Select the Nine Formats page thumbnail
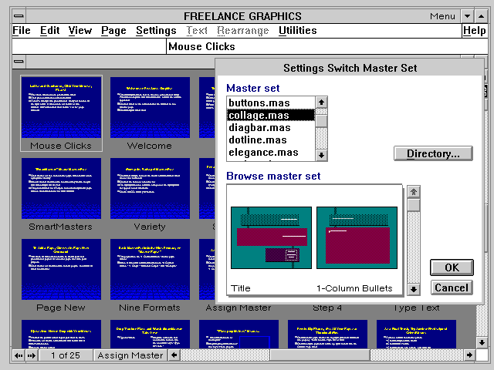 [150, 269]
